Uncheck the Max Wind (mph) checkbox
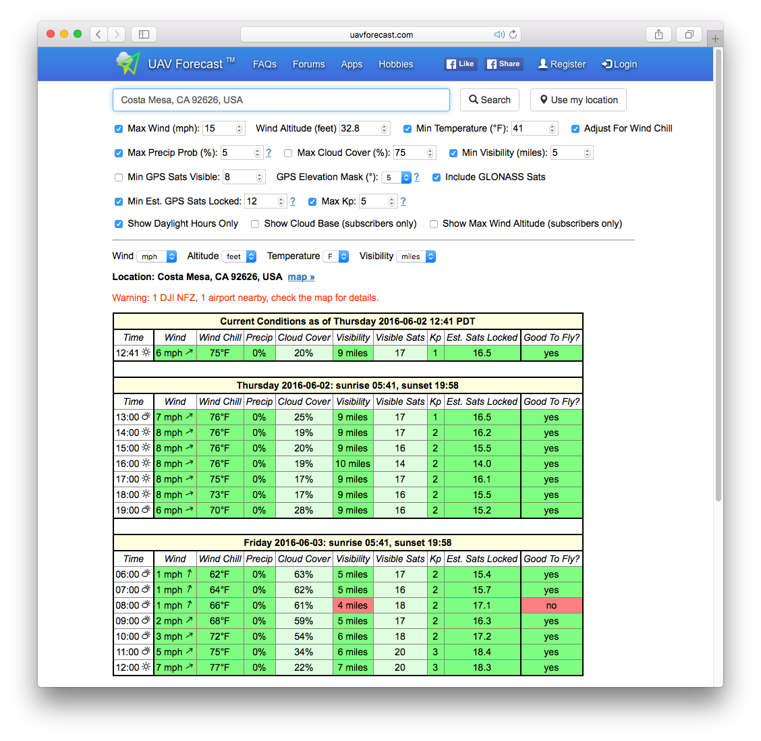The width and height of the screenshot is (761, 741). [x=119, y=129]
